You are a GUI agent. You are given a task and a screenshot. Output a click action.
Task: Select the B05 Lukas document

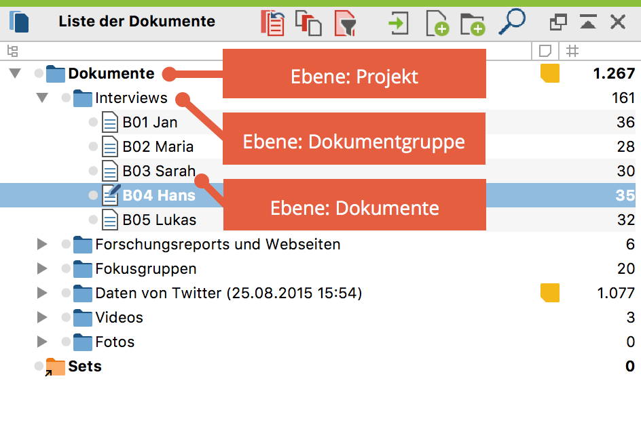(159, 220)
